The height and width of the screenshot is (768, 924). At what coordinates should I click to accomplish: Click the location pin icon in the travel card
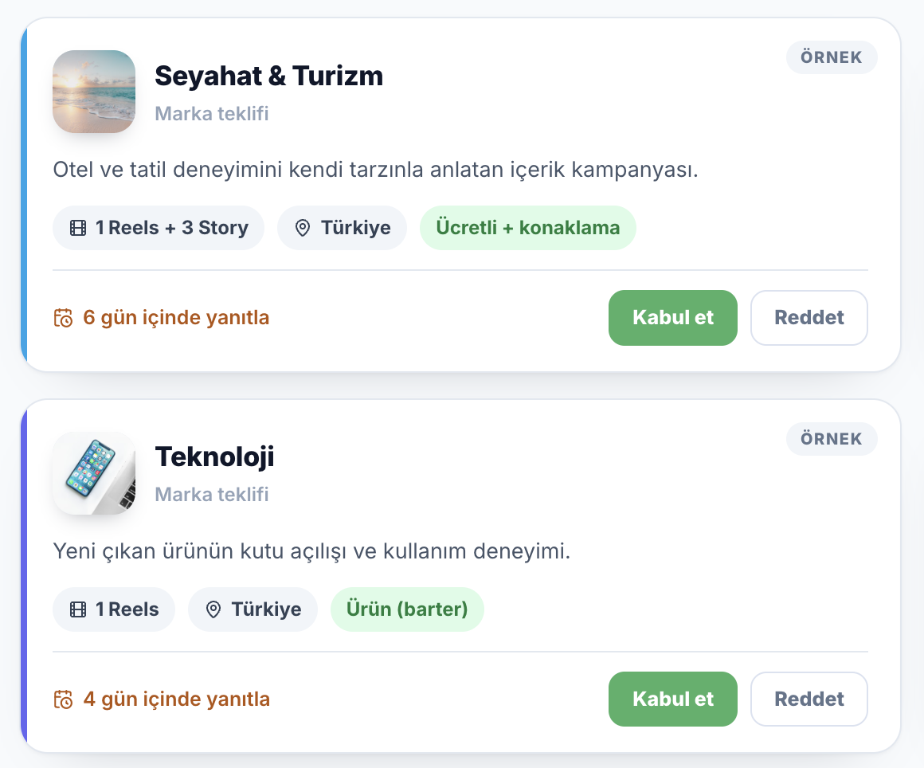pyautogui.click(x=303, y=228)
